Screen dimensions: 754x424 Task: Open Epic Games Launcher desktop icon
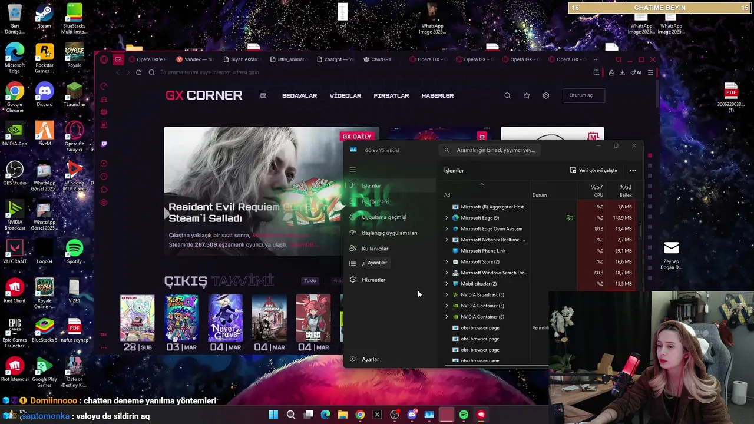tap(15, 333)
